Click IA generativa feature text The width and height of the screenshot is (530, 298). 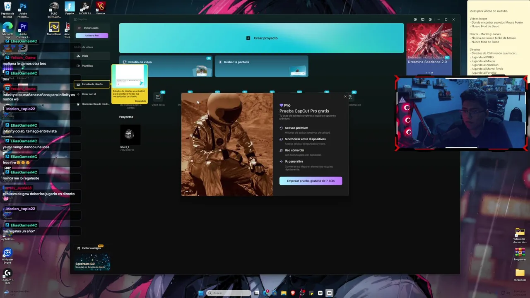coord(294,161)
